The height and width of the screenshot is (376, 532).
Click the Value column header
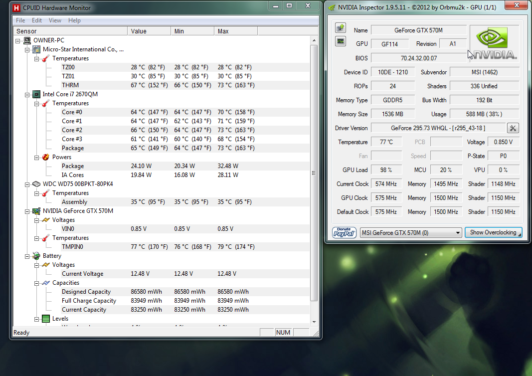[x=149, y=31]
